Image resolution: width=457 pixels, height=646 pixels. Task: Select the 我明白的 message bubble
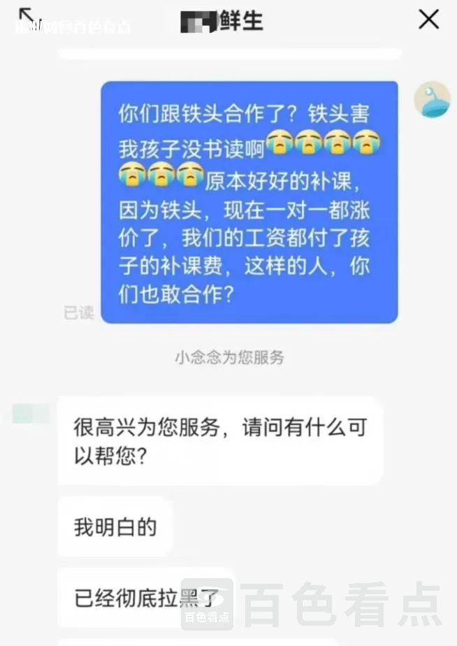pos(115,527)
